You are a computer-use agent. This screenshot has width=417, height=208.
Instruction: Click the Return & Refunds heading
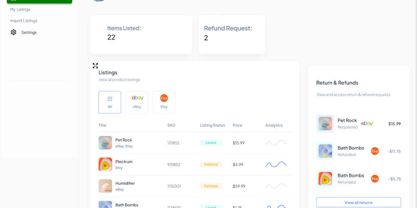click(x=337, y=83)
